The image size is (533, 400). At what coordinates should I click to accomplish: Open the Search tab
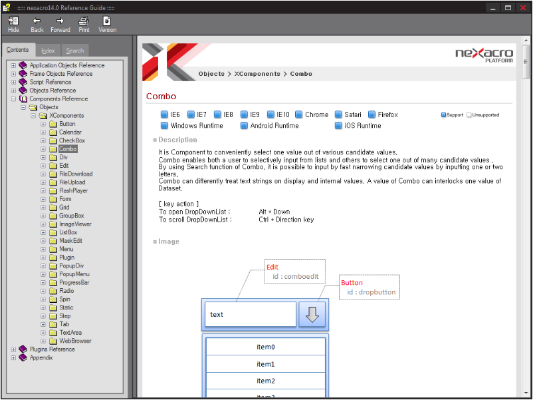point(75,51)
